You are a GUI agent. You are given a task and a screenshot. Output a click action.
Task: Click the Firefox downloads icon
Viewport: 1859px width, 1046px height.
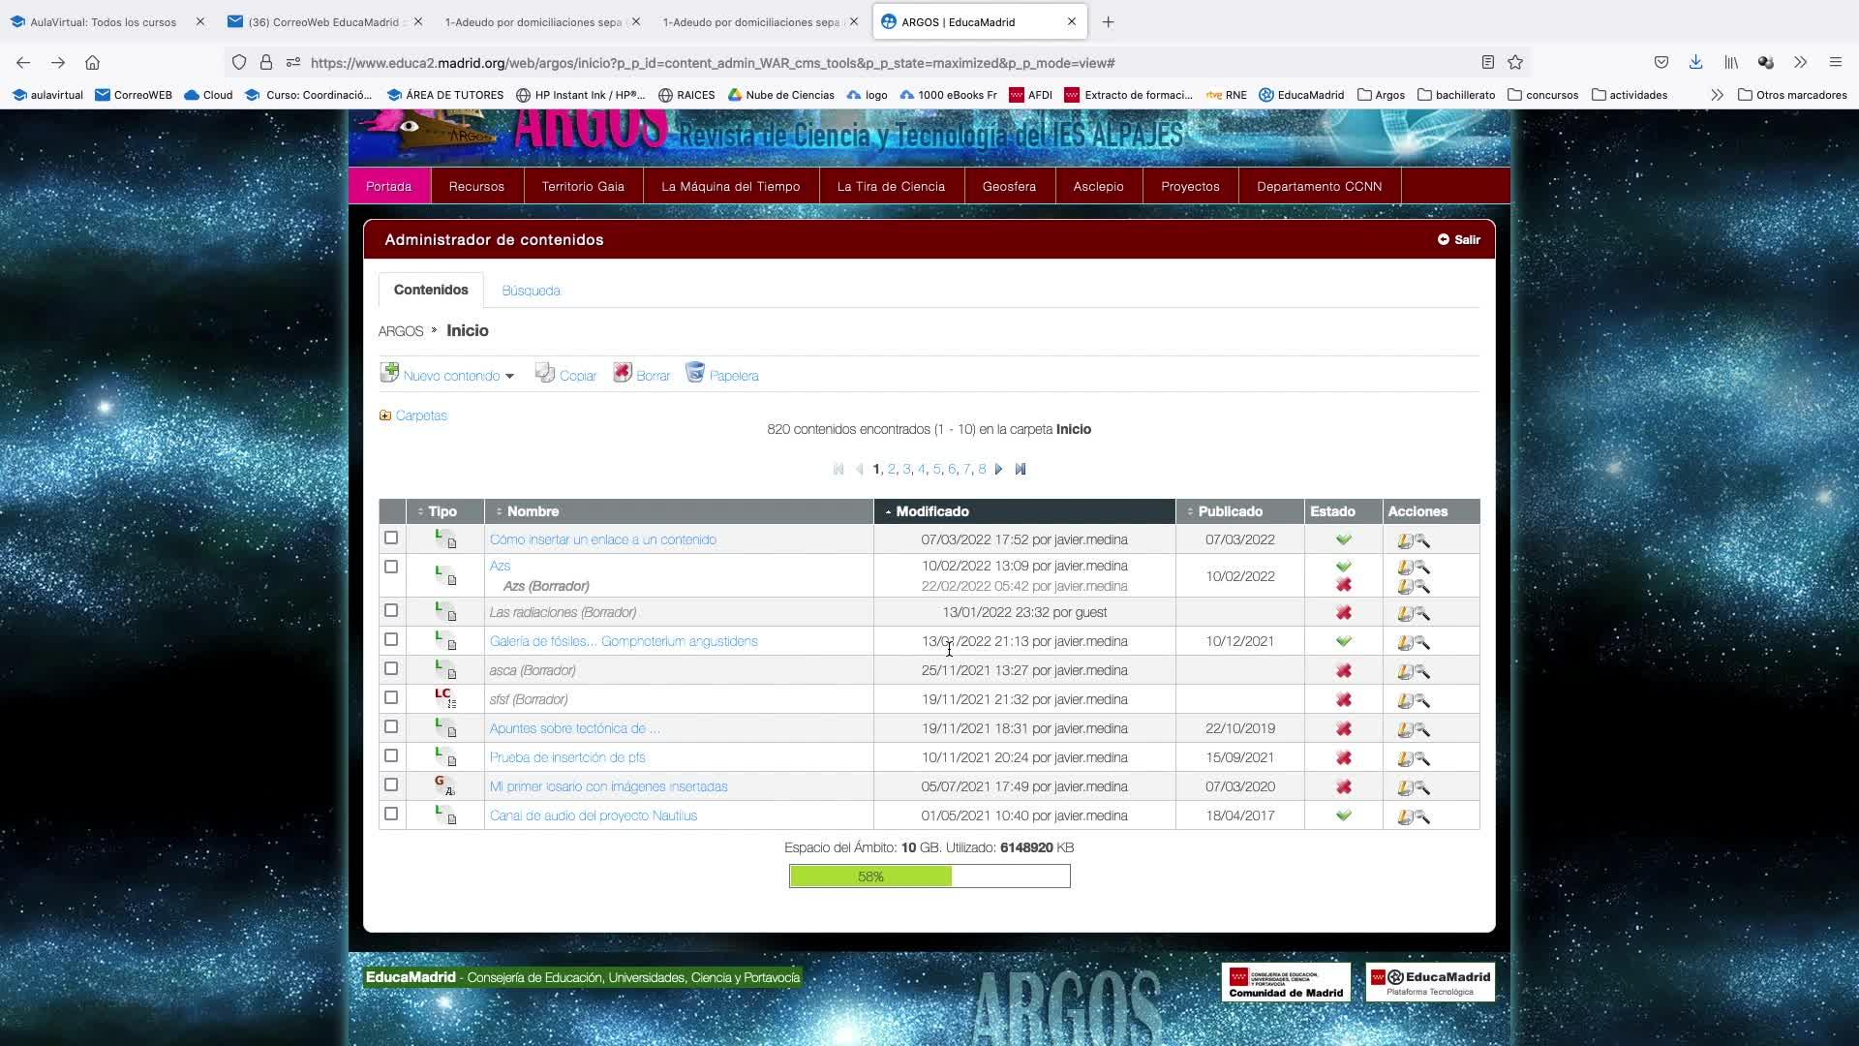[1695, 63]
